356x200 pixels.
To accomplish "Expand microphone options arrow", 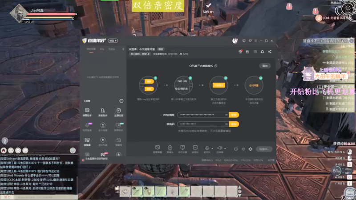I will pos(212,148).
